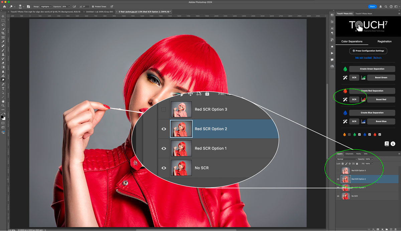Click the new adjustment layer icon
The image size is (401, 231).
(382, 229)
